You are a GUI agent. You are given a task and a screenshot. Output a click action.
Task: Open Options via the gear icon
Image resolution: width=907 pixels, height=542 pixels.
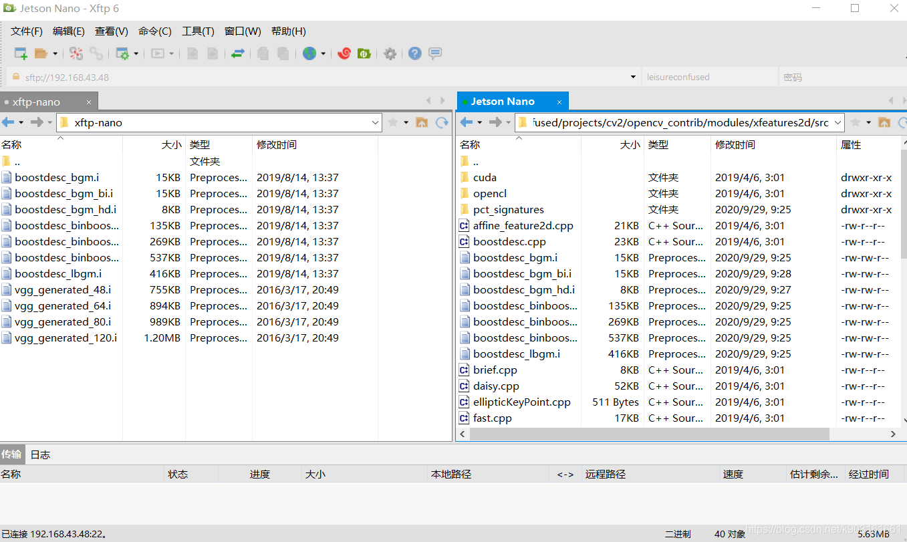click(x=390, y=53)
